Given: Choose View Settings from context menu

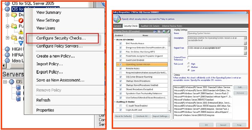Looking at the screenshot, I should (x=48, y=20).
